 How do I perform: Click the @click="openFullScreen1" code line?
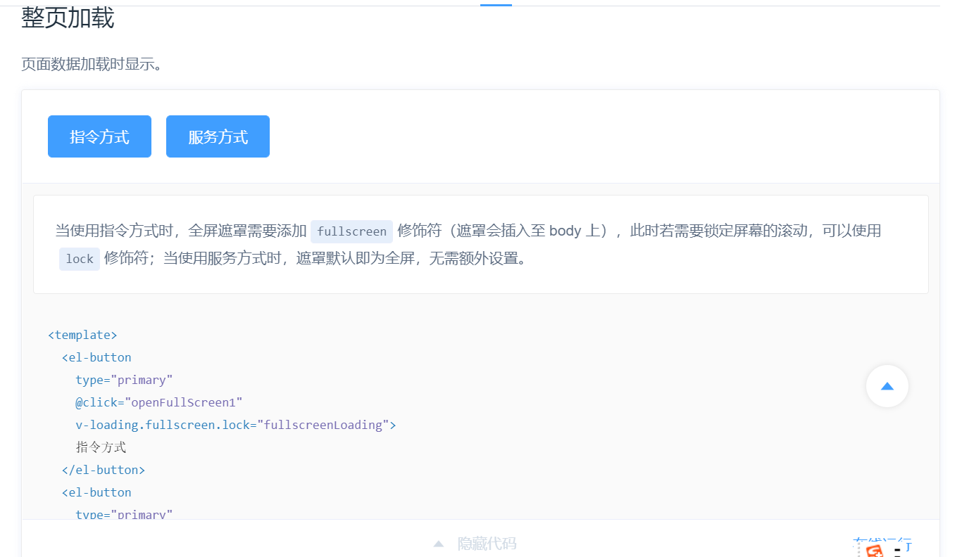(159, 402)
